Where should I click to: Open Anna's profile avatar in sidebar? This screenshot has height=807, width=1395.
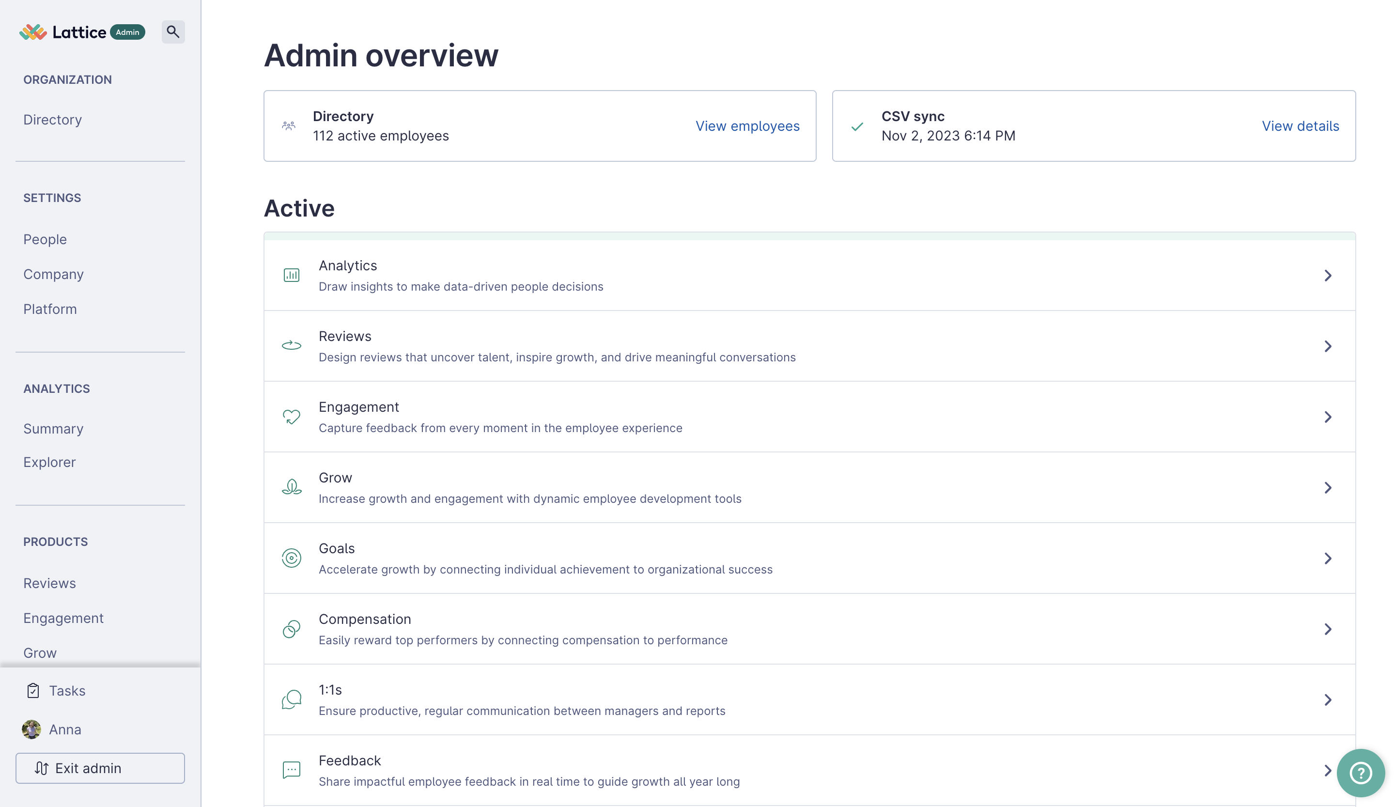tap(31, 729)
